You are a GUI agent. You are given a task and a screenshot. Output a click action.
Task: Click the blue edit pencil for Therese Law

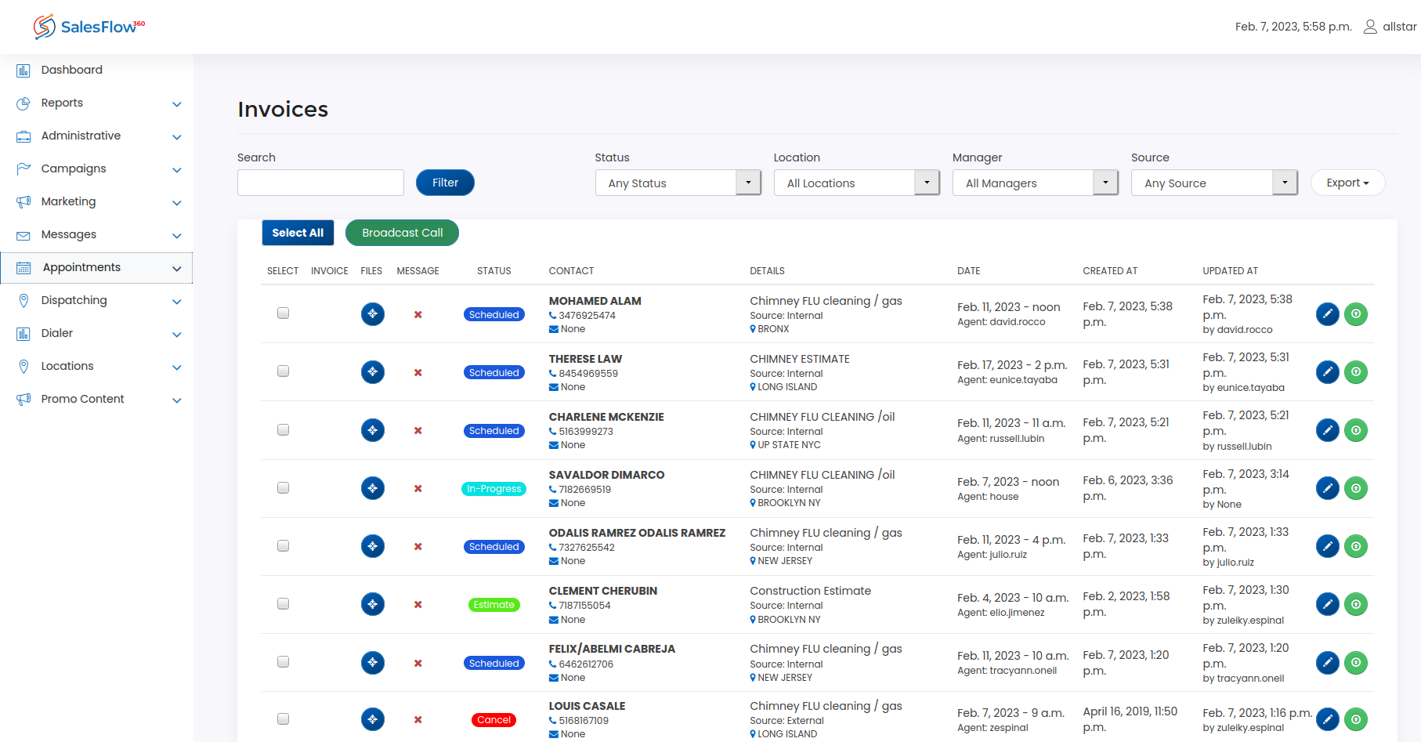coord(1327,372)
